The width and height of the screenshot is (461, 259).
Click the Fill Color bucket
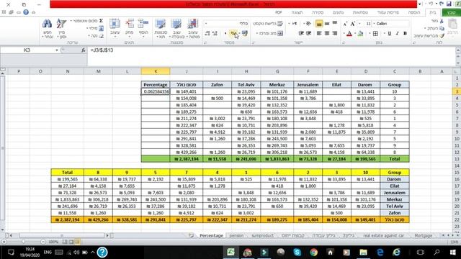[x=360, y=34]
